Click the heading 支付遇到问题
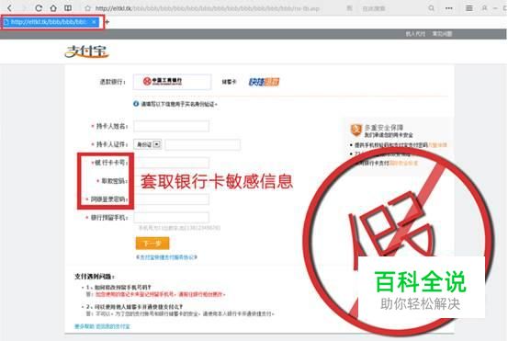508x341 pixels. click(95, 277)
